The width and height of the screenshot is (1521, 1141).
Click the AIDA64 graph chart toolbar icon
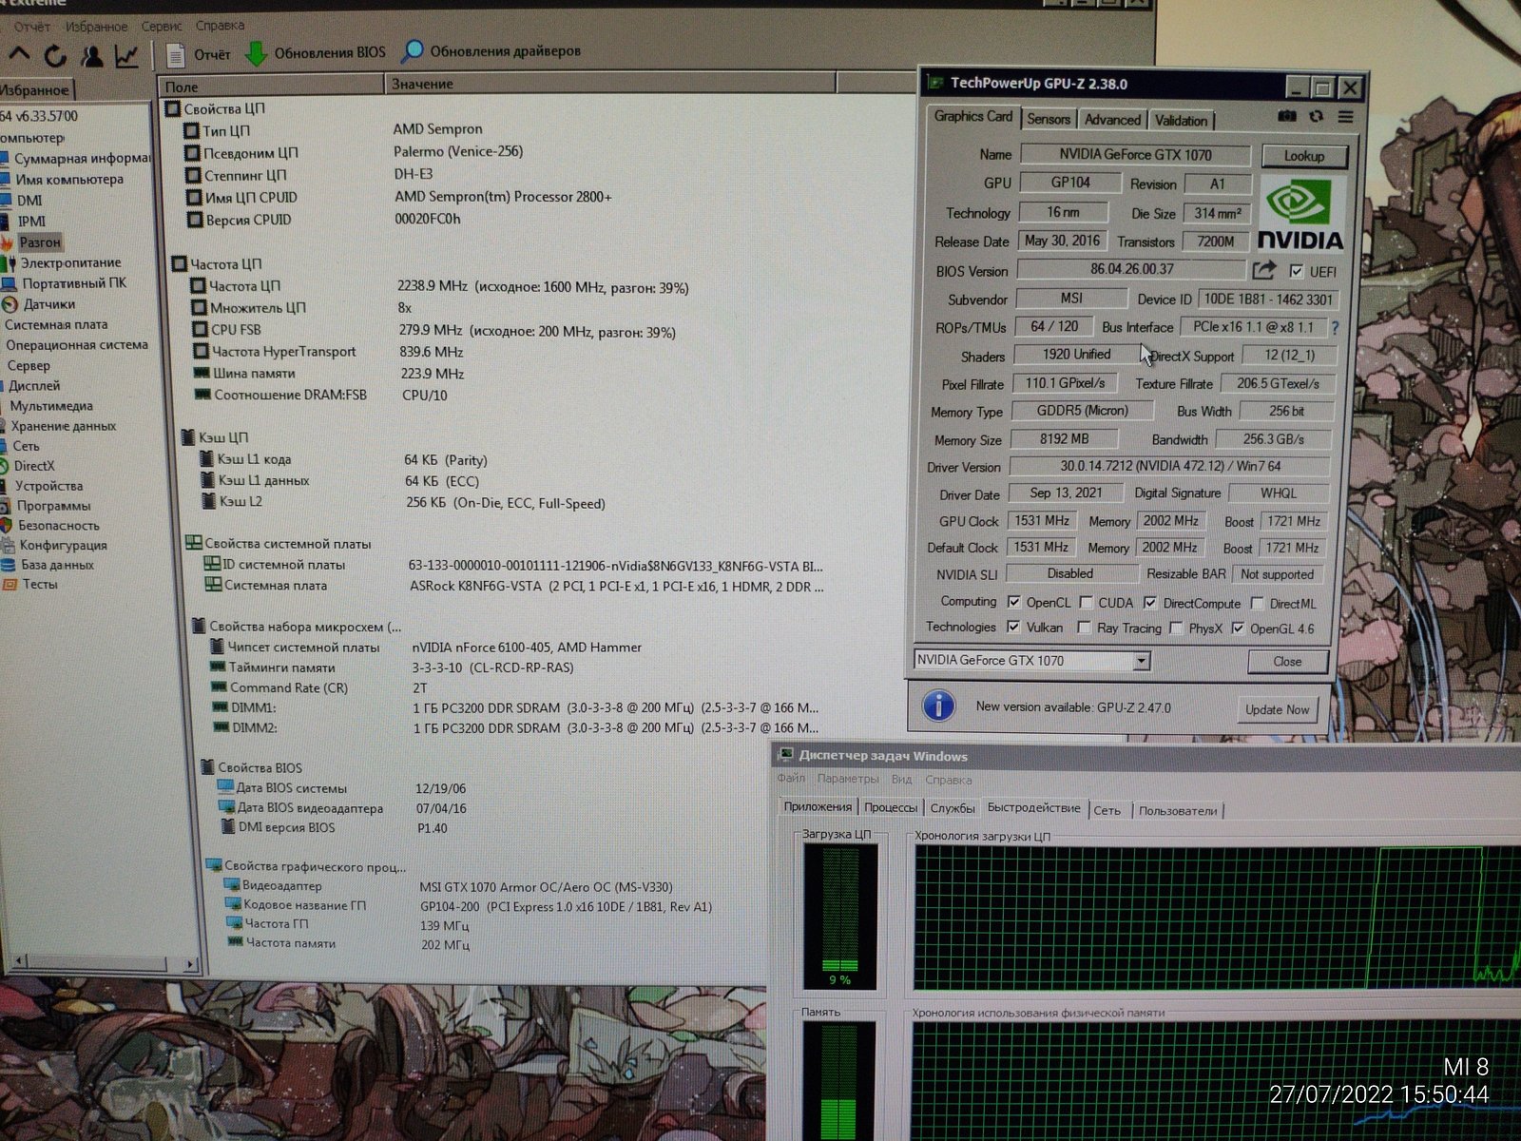(x=126, y=57)
